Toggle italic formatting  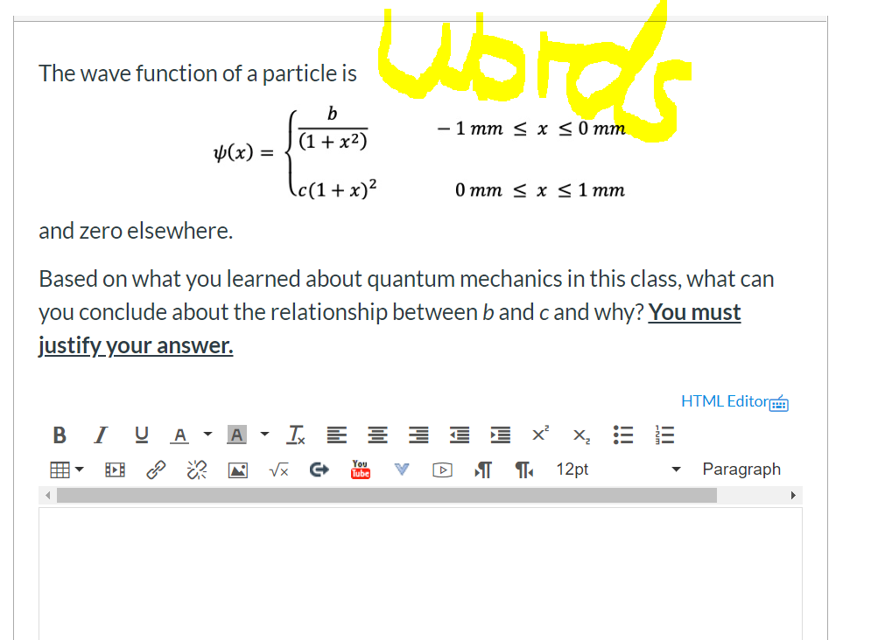(100, 435)
